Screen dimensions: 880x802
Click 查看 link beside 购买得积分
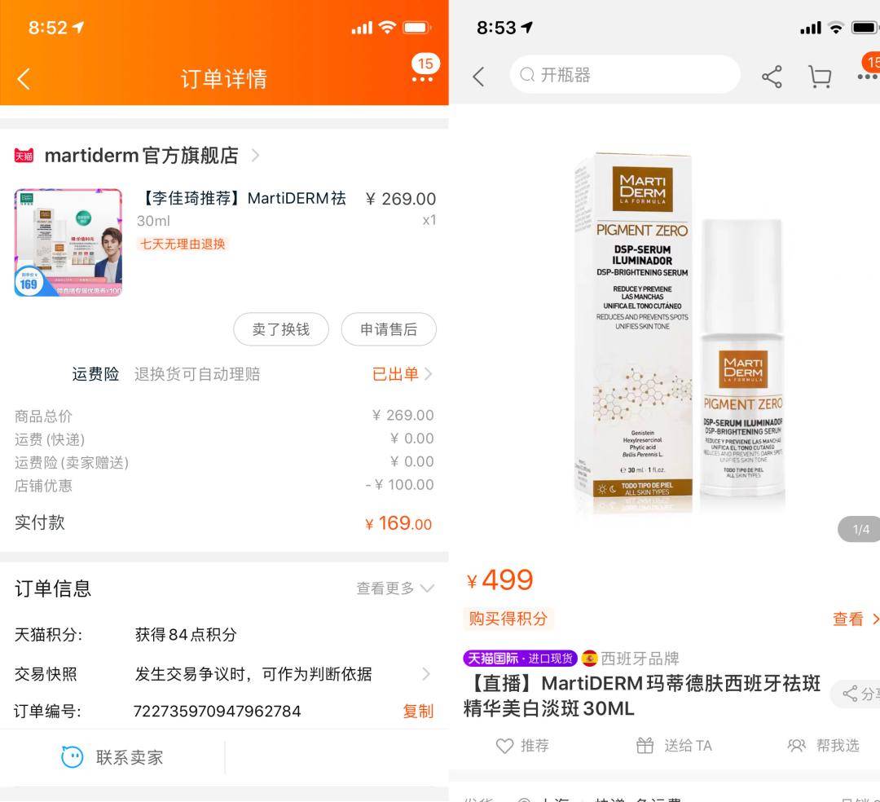point(855,619)
